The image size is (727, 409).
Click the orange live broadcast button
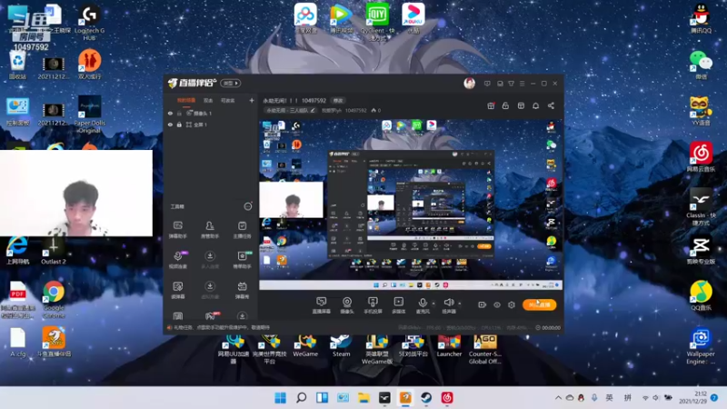(x=539, y=304)
